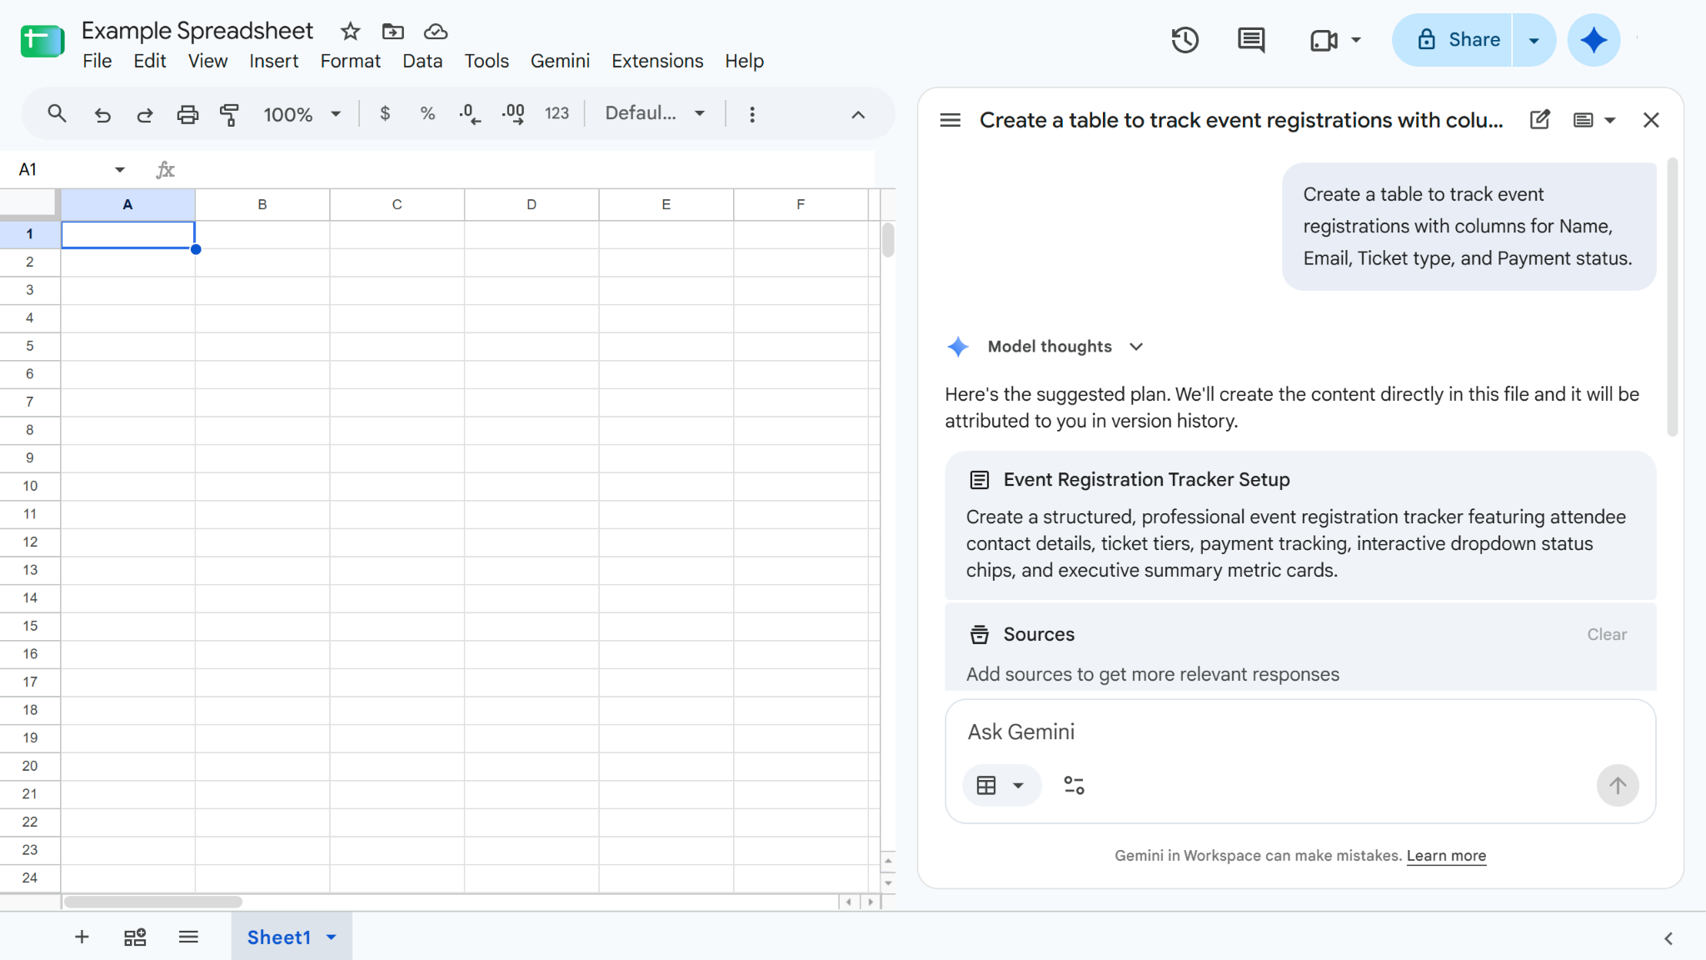
Task: Open the name box dropdown
Action: pyautogui.click(x=120, y=170)
